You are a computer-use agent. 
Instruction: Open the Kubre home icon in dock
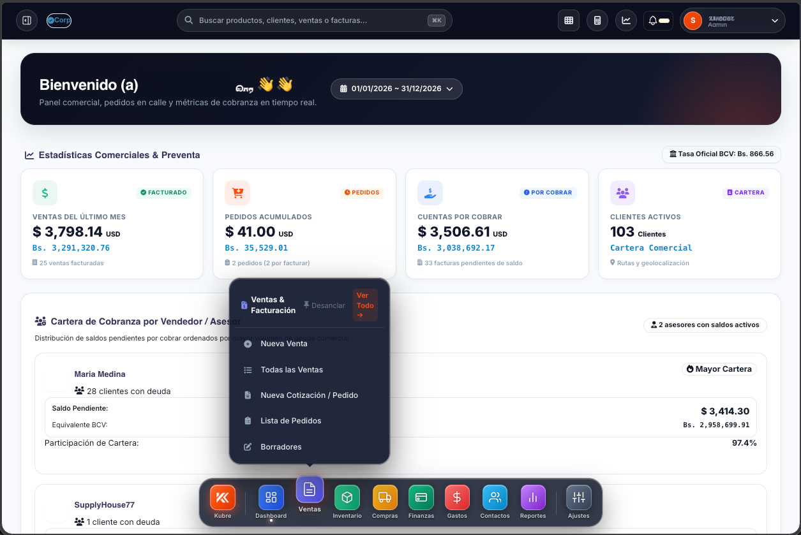pos(223,497)
